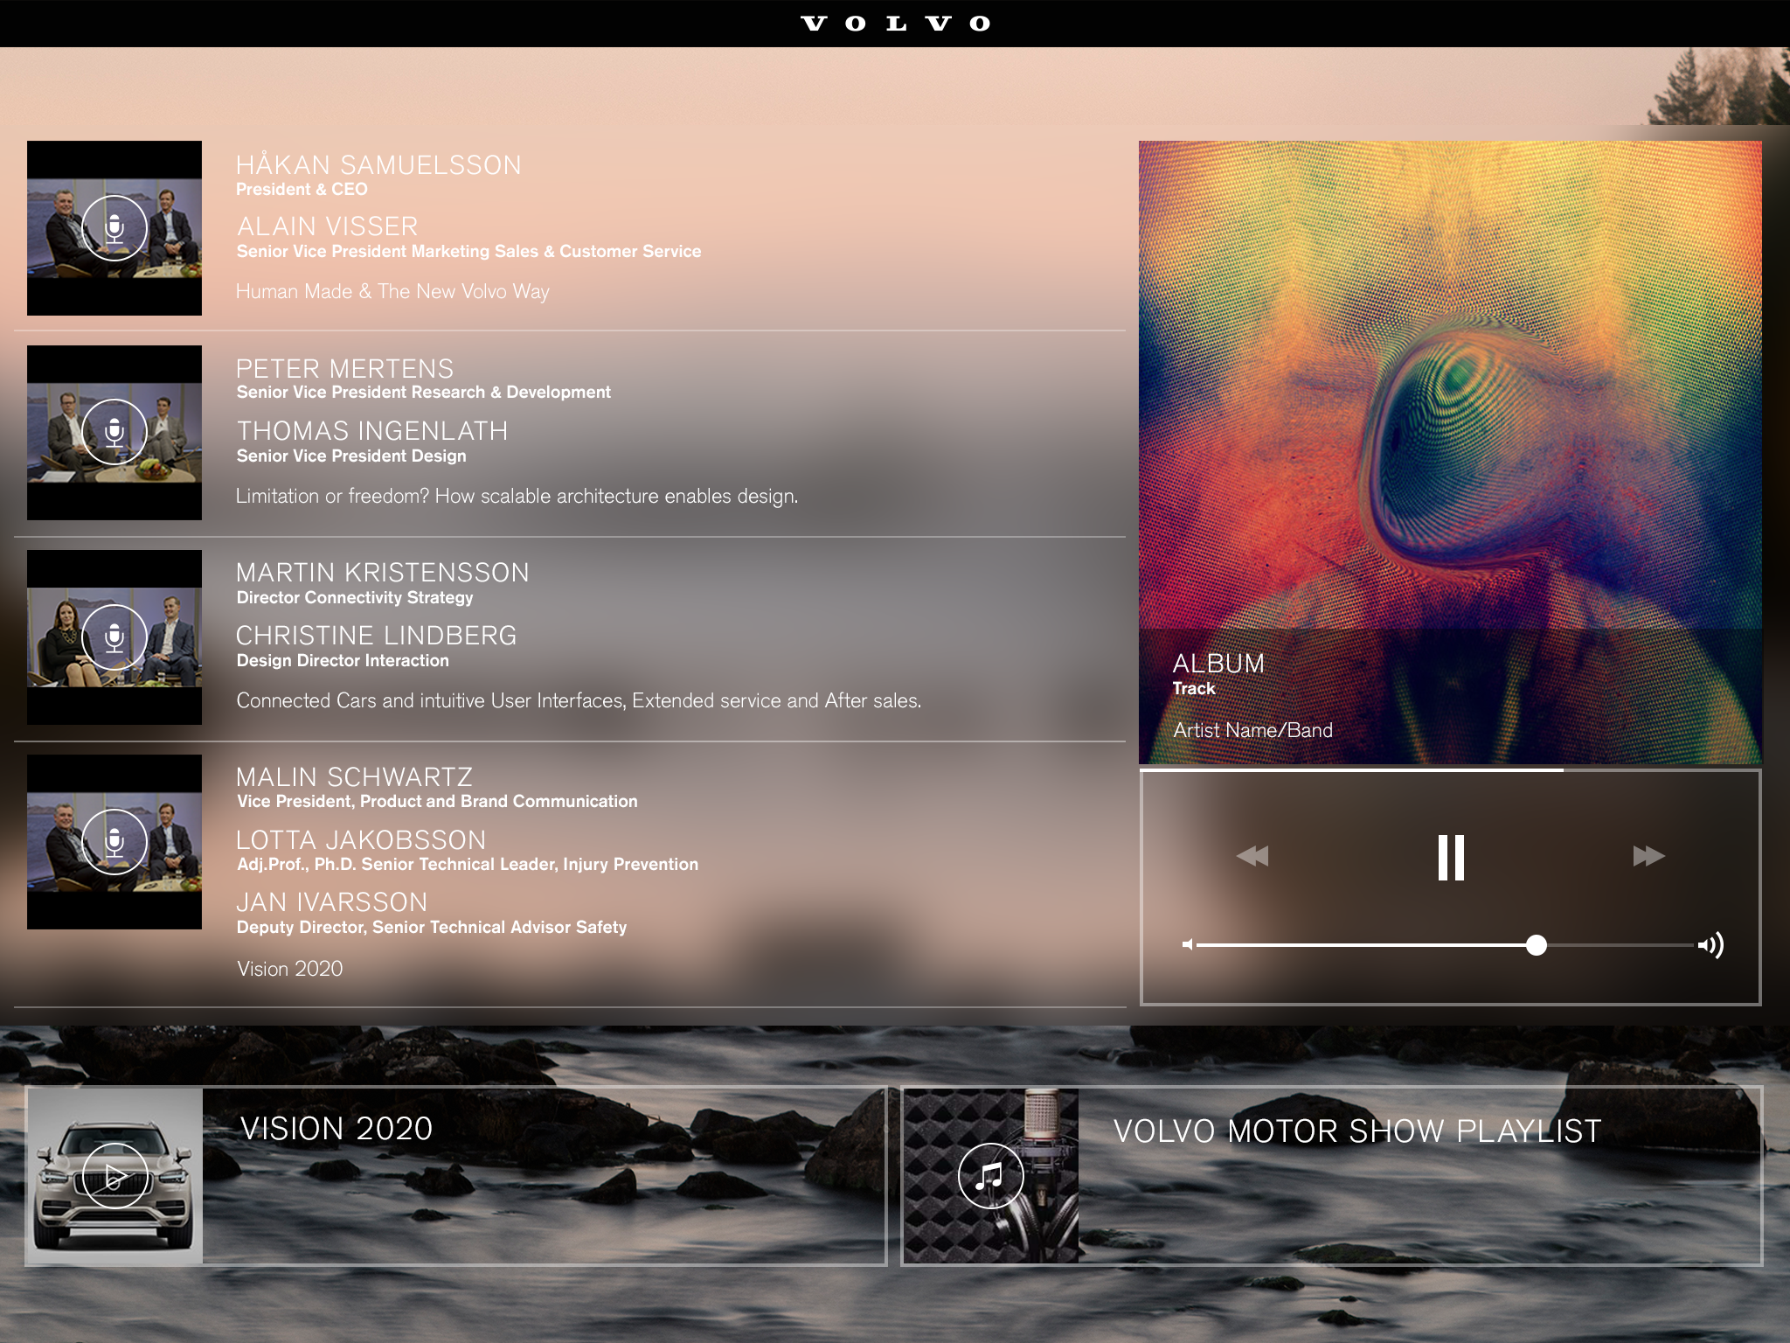Skip to next track with fast-forward icon
Screen dimensions: 1790x1343
[x=1649, y=856]
